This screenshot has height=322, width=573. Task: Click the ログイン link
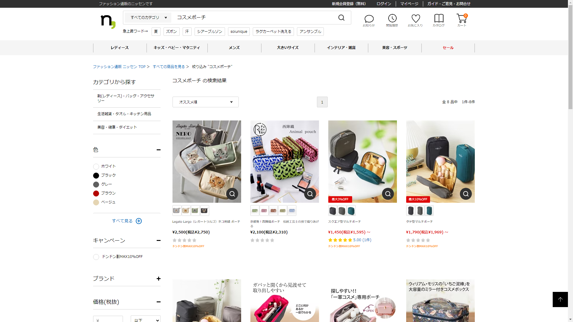[384, 4]
